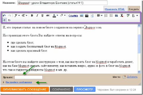Toggle underline formatting
The image size is (143, 95).
click(42, 16)
